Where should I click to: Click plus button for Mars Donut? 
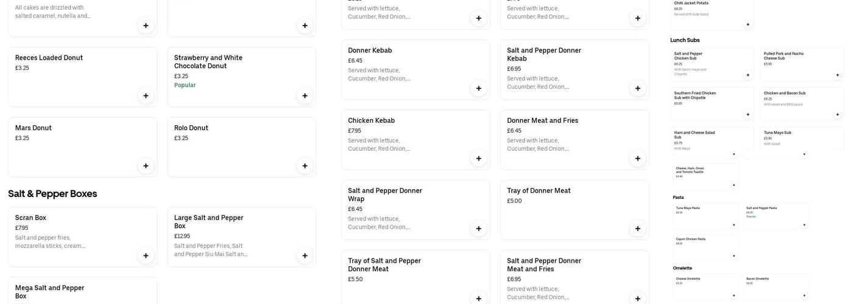145,166
